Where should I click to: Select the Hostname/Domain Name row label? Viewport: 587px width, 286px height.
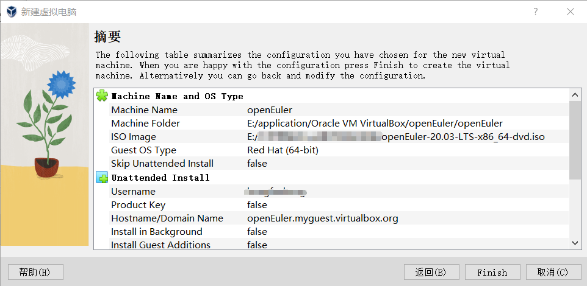click(x=167, y=218)
